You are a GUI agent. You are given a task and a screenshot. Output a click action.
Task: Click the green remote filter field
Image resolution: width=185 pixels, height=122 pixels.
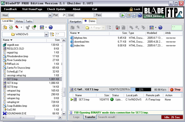[177, 28]
